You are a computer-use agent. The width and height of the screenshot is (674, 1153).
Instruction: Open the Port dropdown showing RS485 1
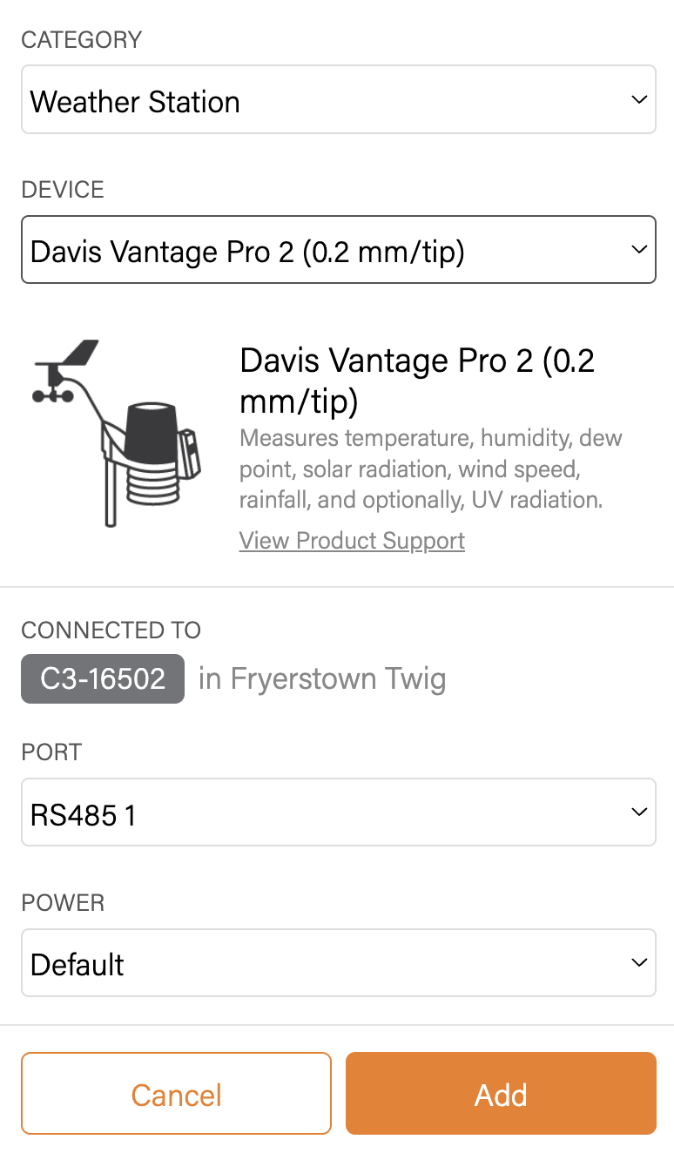(x=322, y=812)
